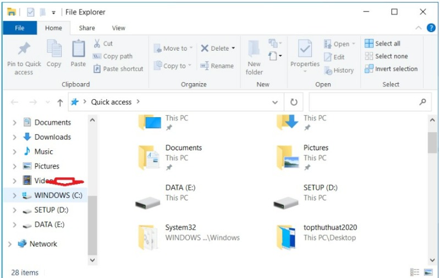Expand Network tree node
This screenshot has height=278, width=440.
[10, 244]
